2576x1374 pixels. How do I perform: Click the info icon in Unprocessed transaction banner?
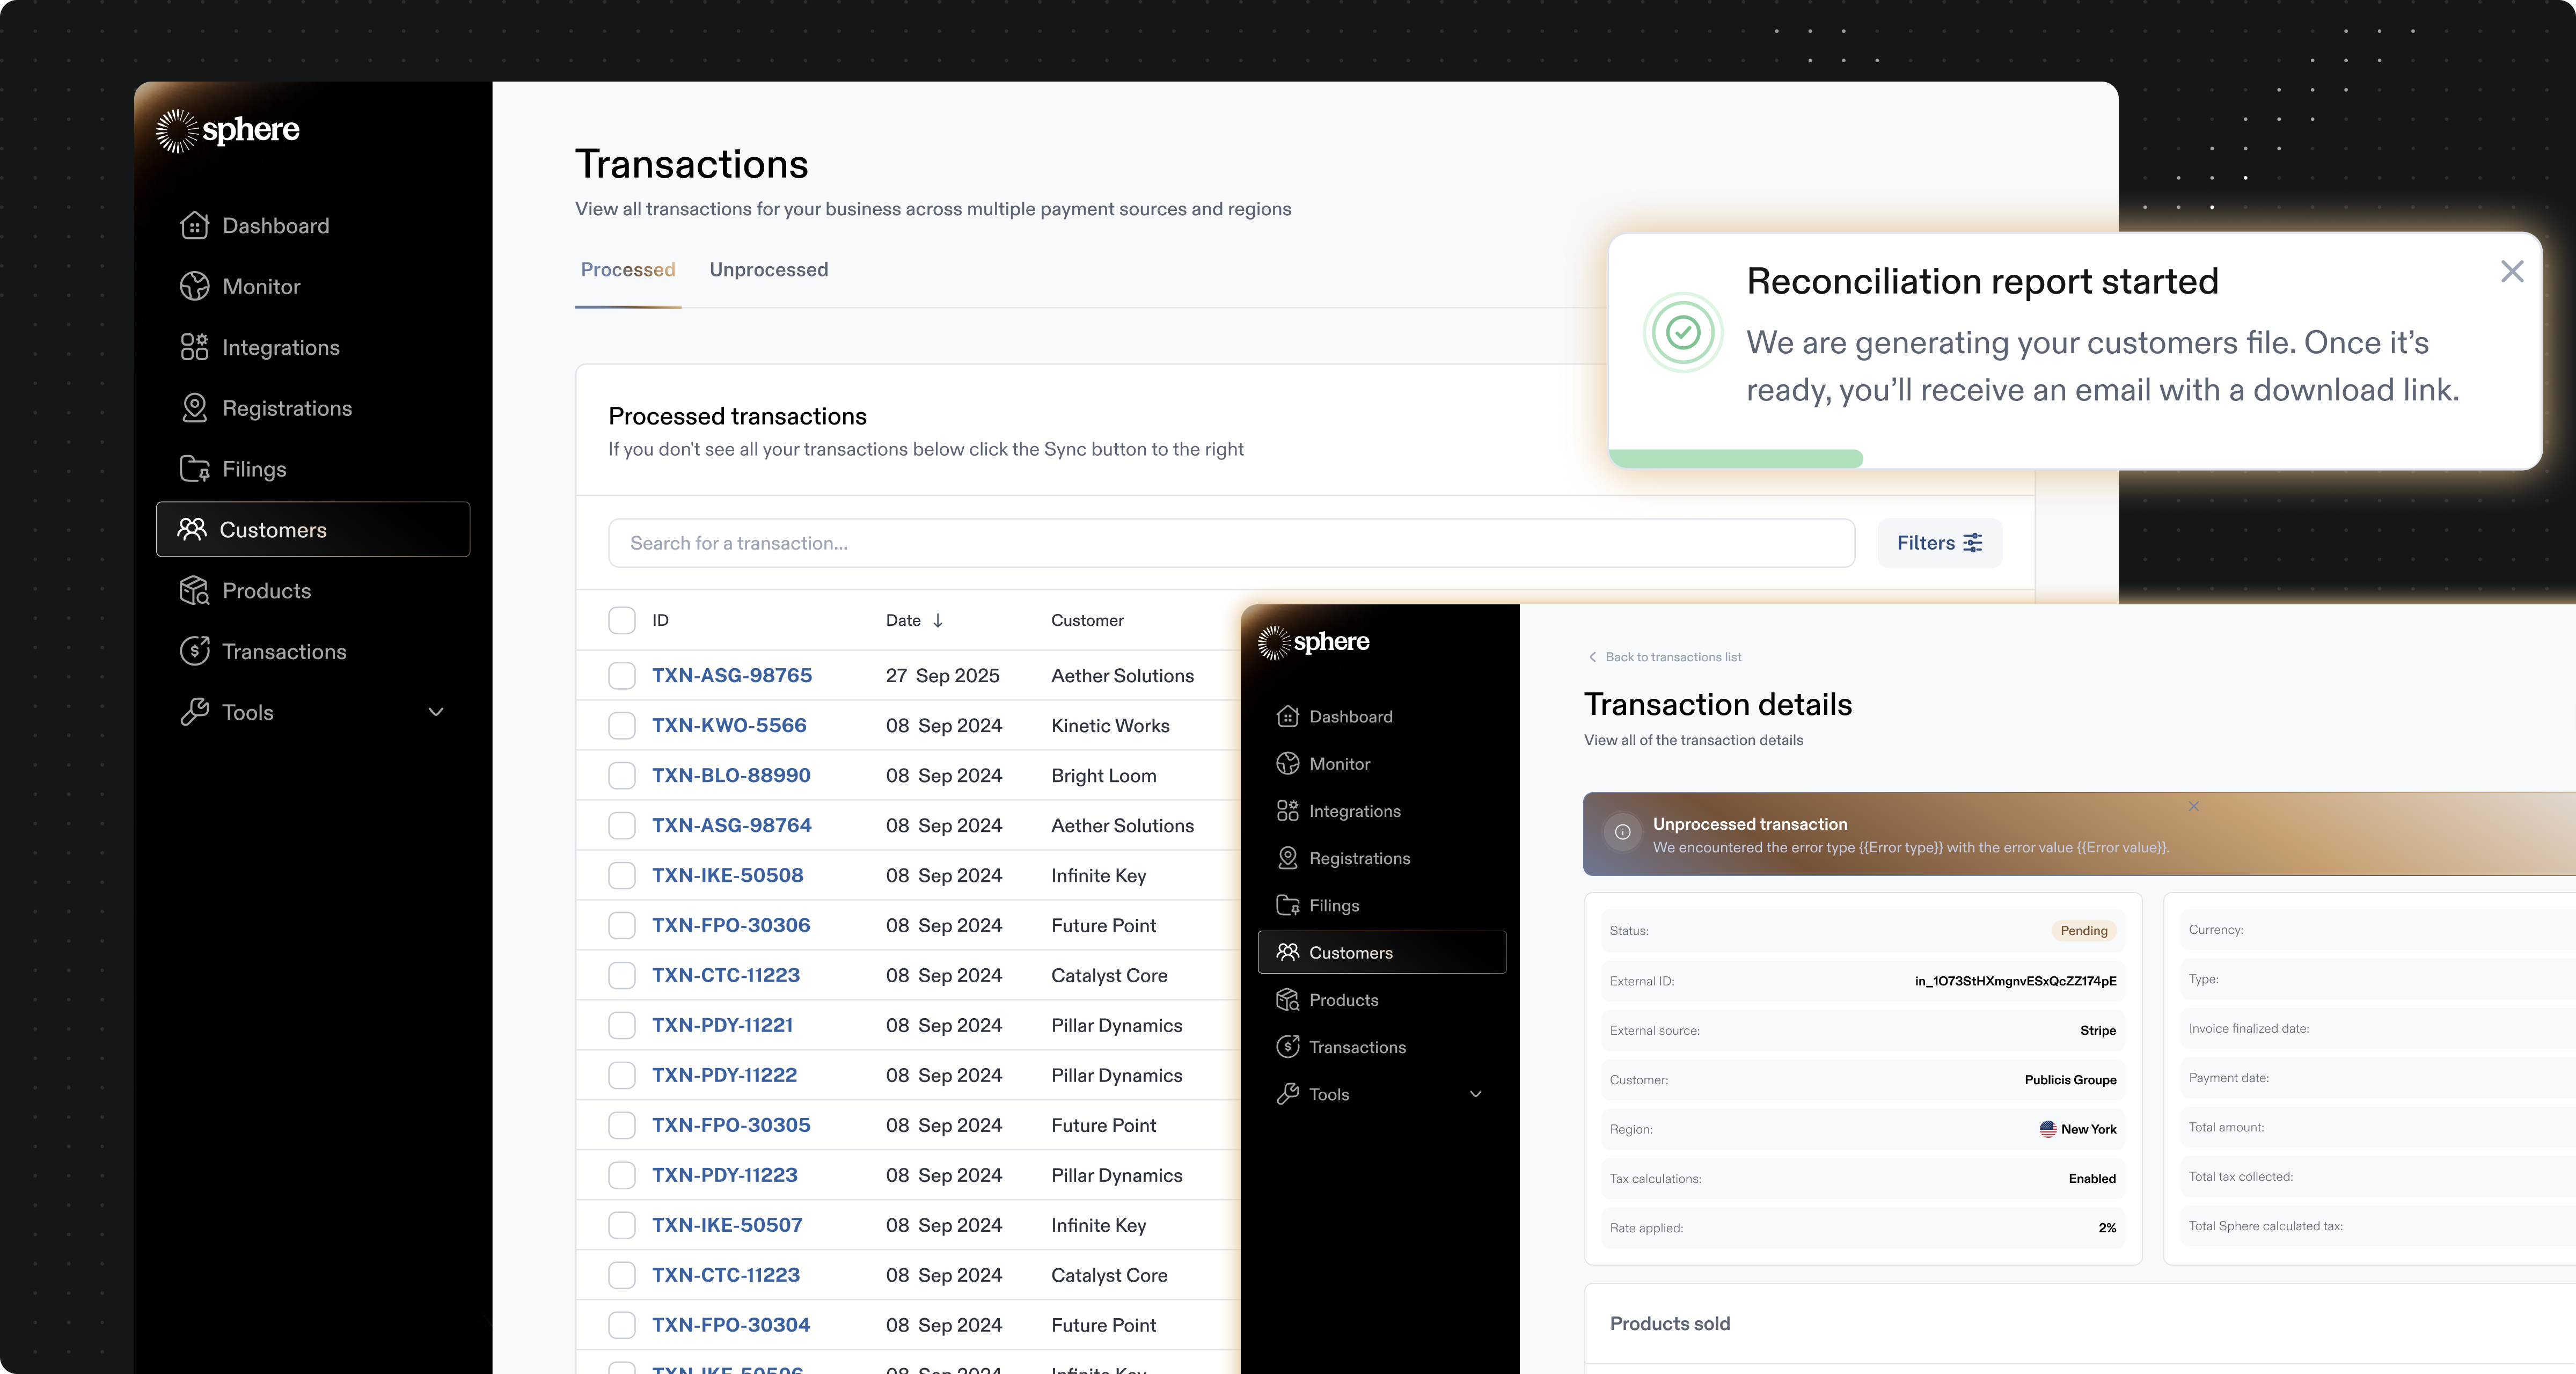(1622, 832)
